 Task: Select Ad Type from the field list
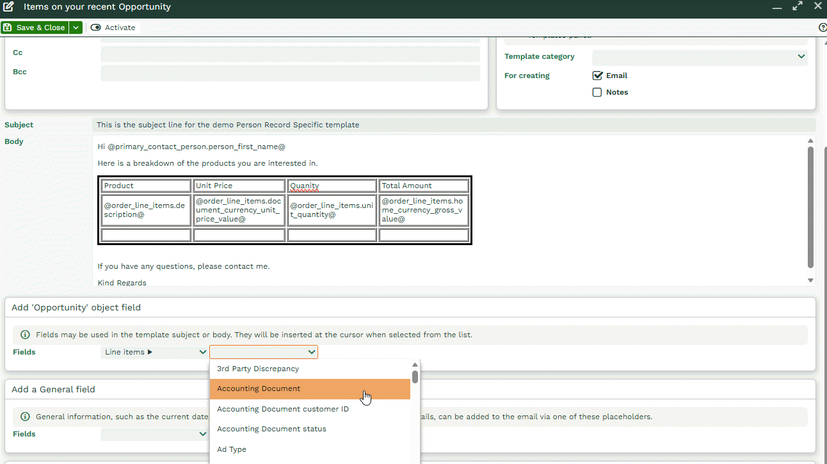310,449
